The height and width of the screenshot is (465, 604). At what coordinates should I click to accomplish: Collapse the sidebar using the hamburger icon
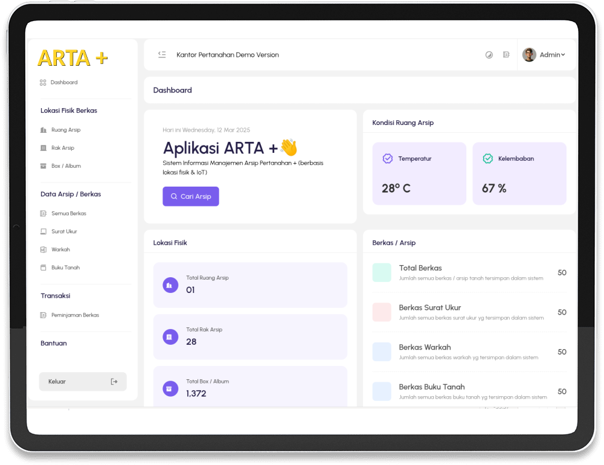point(162,55)
